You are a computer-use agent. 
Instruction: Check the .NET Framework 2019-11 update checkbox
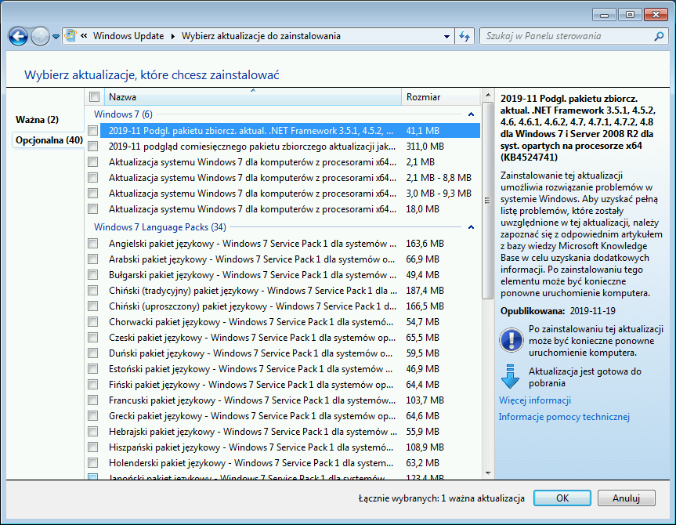click(92, 130)
